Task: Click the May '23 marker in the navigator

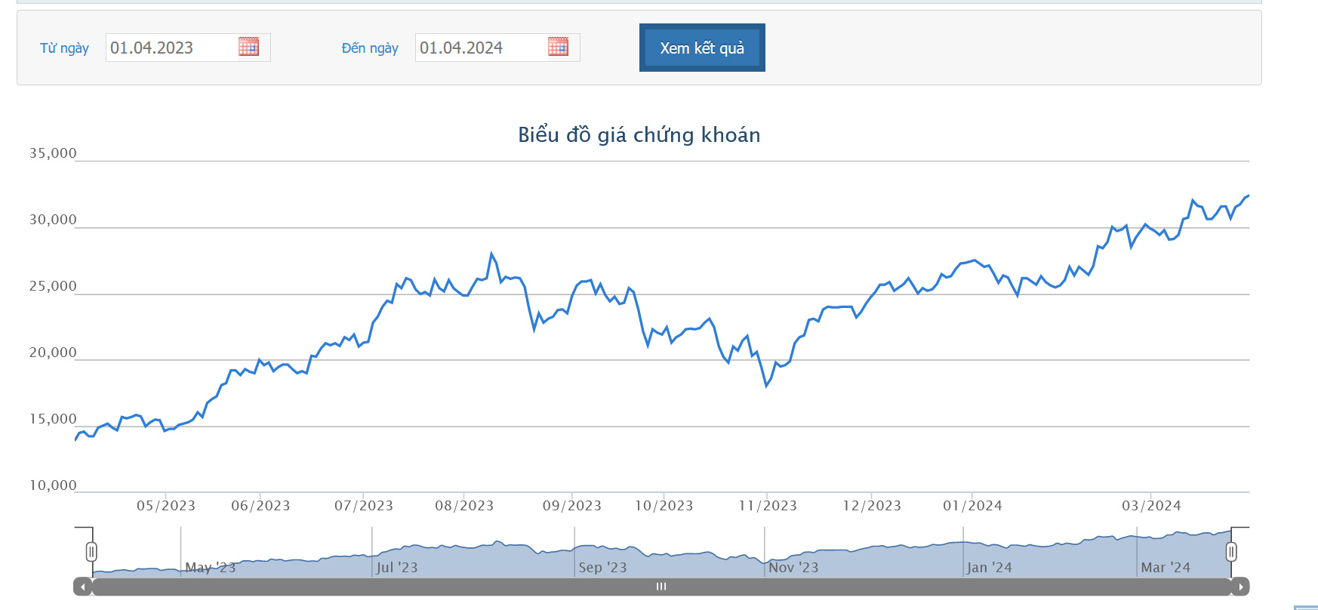Action: point(210,567)
